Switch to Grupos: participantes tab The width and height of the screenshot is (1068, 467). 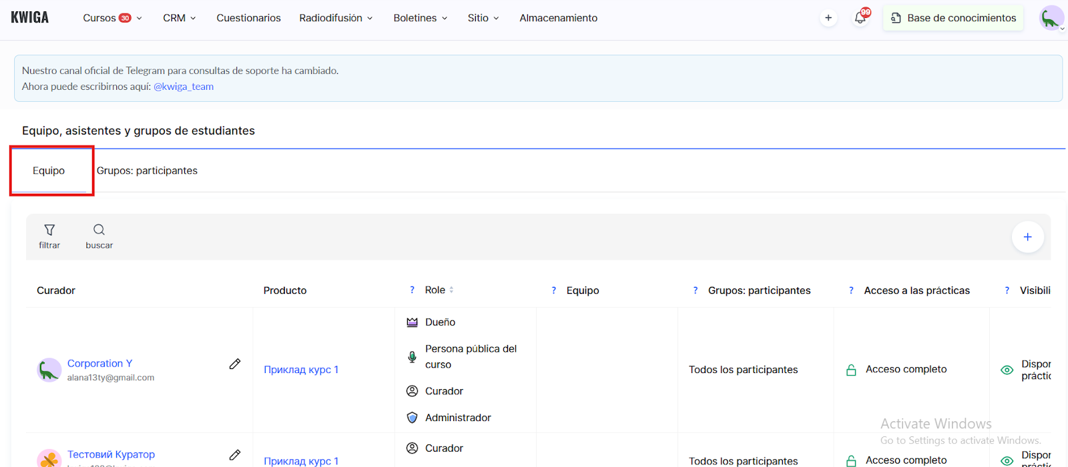point(147,171)
